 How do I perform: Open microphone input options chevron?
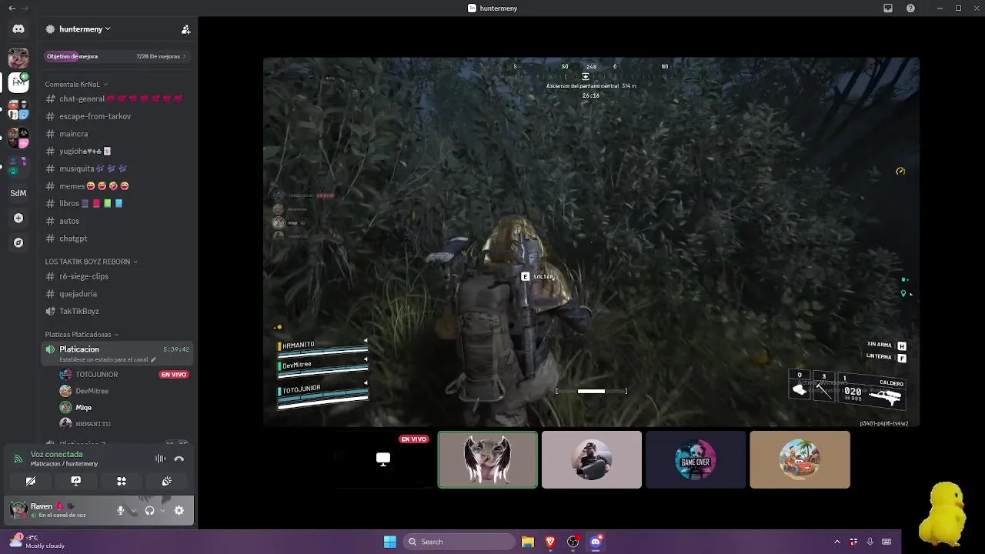(133, 510)
